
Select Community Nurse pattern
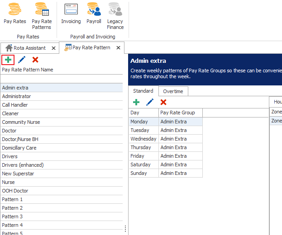[62, 122]
